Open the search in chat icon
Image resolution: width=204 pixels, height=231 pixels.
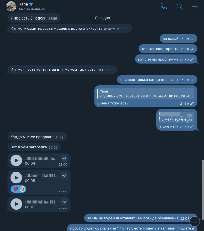(180, 6)
